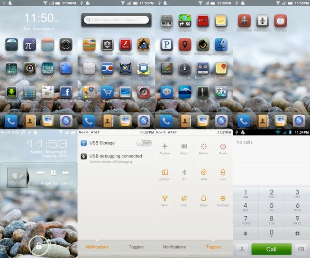The image size is (310, 258).
Task: Switch the USB Storage toggle on
Action: point(144,143)
